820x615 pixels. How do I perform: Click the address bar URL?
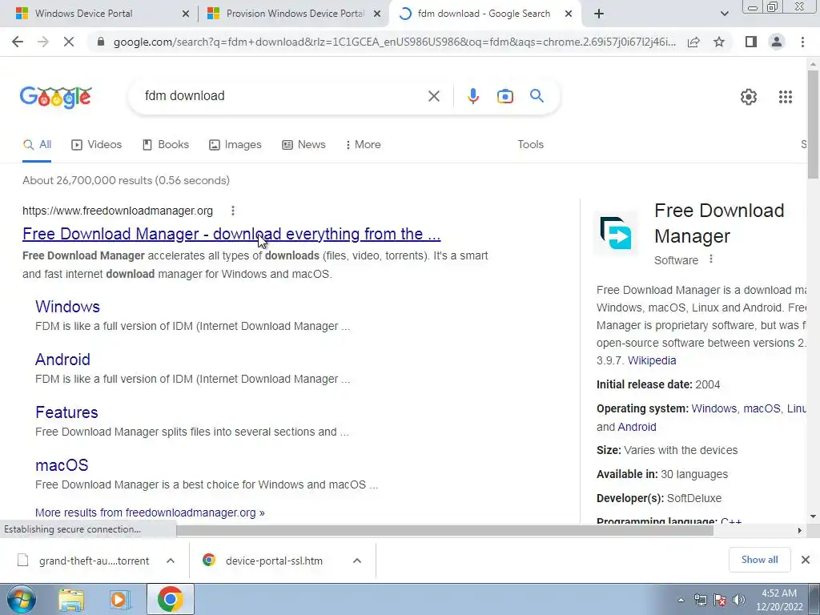point(394,42)
